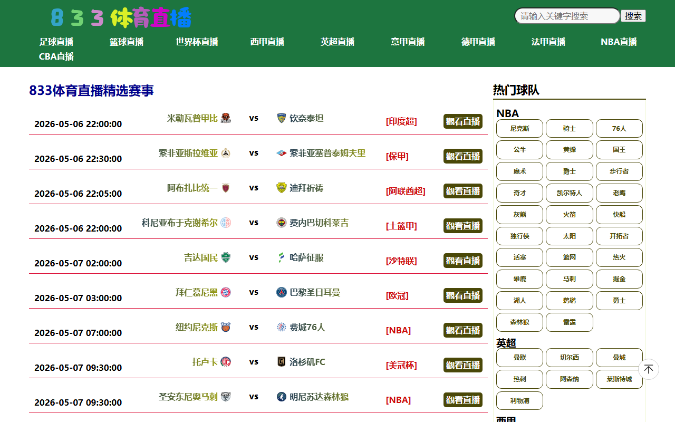Select the 湖人 hot team tag
675x422 pixels.
[519, 301]
